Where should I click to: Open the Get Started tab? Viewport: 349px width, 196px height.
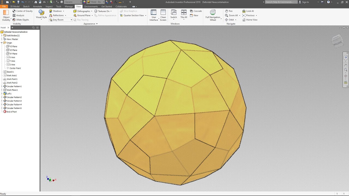[x=107, y=7]
